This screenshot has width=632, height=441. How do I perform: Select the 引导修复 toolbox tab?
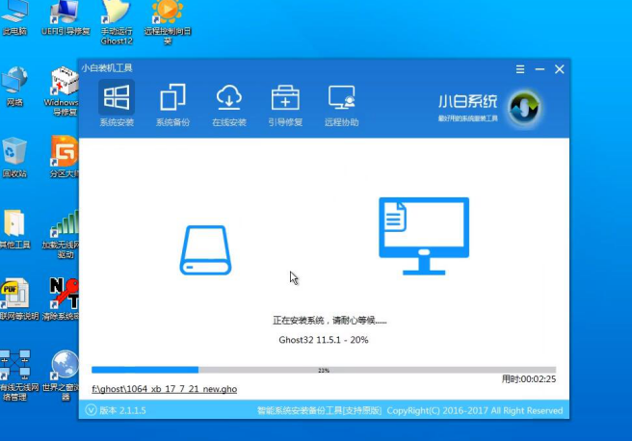click(285, 104)
